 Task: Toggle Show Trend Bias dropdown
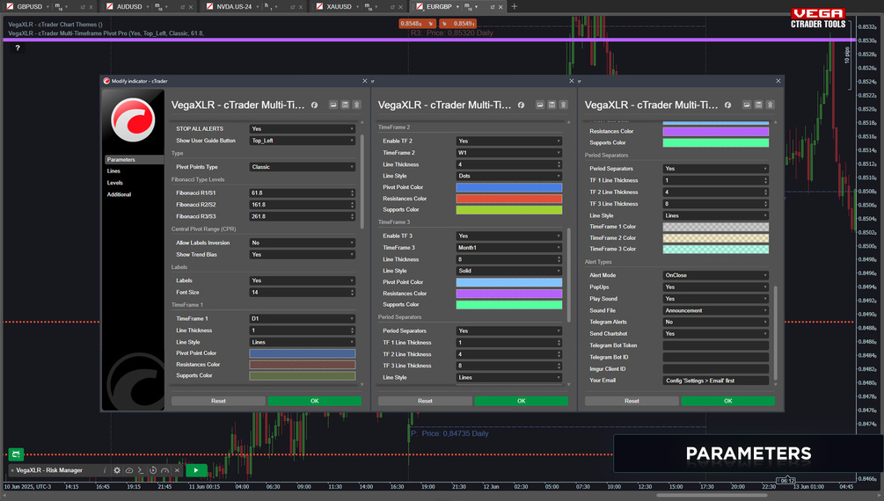click(x=303, y=255)
